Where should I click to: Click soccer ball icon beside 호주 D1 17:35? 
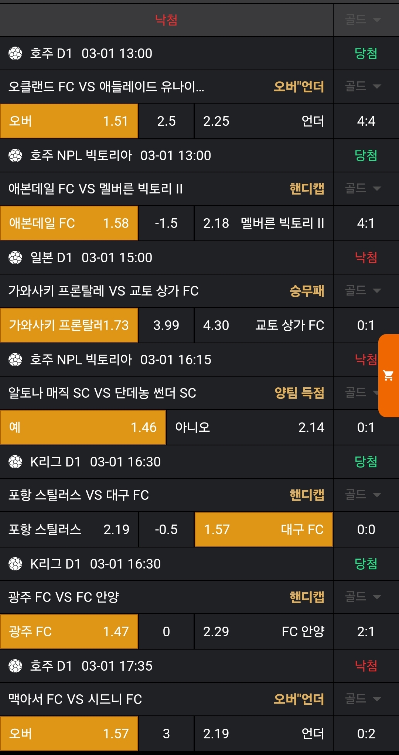(15, 666)
